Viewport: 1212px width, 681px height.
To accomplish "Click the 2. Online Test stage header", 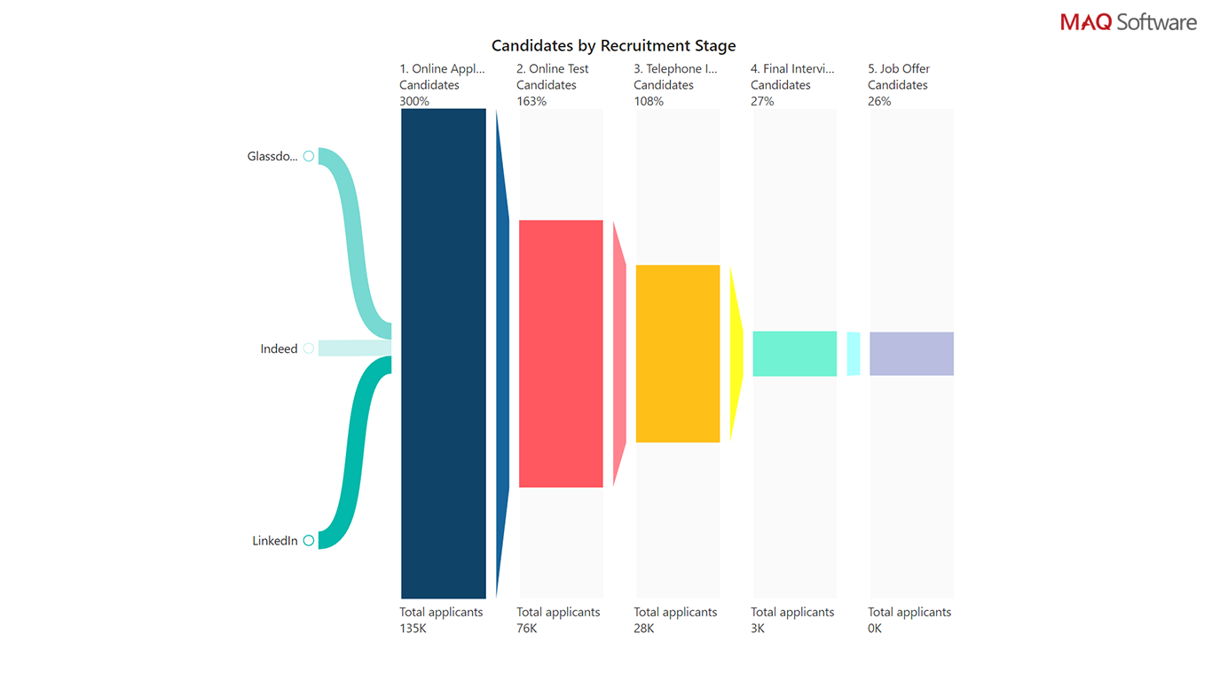I will (553, 68).
